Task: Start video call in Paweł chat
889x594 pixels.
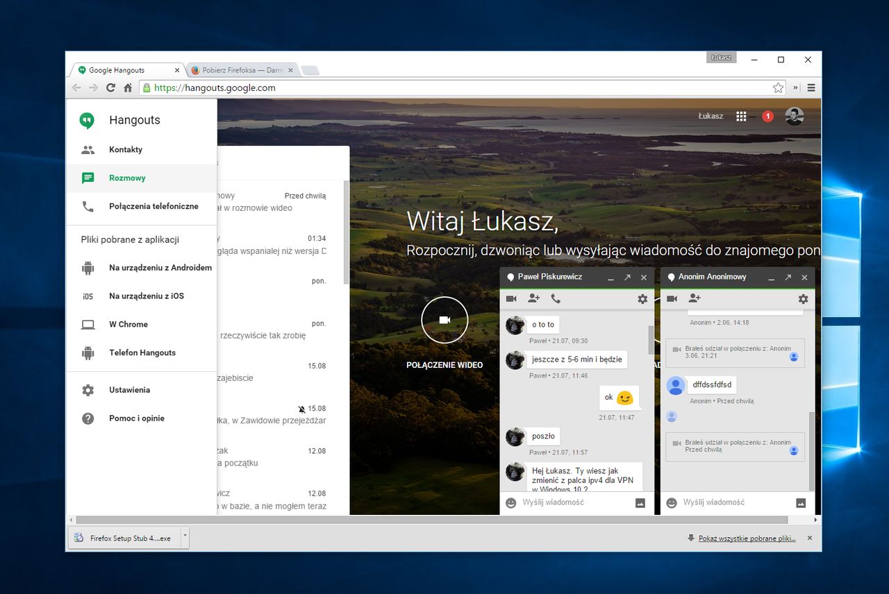Action: point(511,298)
